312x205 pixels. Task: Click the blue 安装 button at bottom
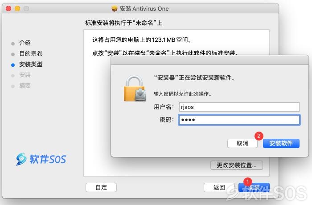(x=254, y=187)
